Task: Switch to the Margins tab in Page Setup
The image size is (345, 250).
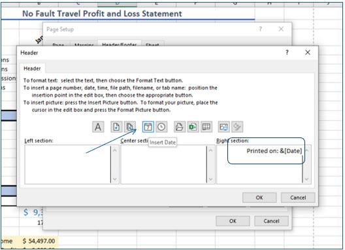Action: coord(84,44)
